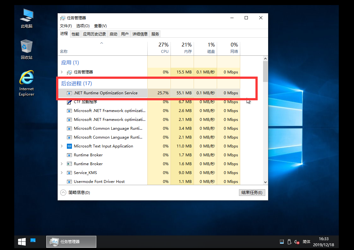Screen dimensions: 354x250
Task: Sort by the 内存 column header
Action: click(183, 48)
